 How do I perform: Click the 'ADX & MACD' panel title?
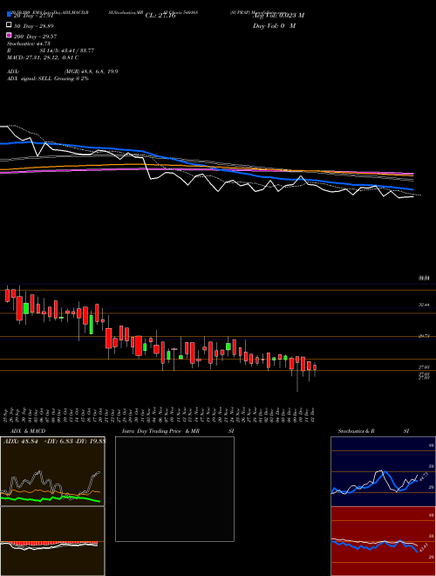coord(28,431)
